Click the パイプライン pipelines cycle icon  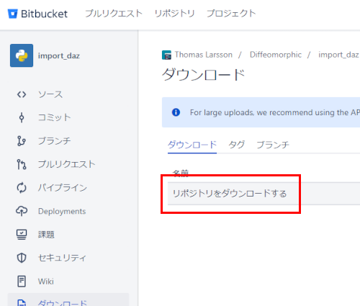click(22, 188)
